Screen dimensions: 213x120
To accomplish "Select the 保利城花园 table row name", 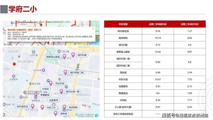I will 123,31.
